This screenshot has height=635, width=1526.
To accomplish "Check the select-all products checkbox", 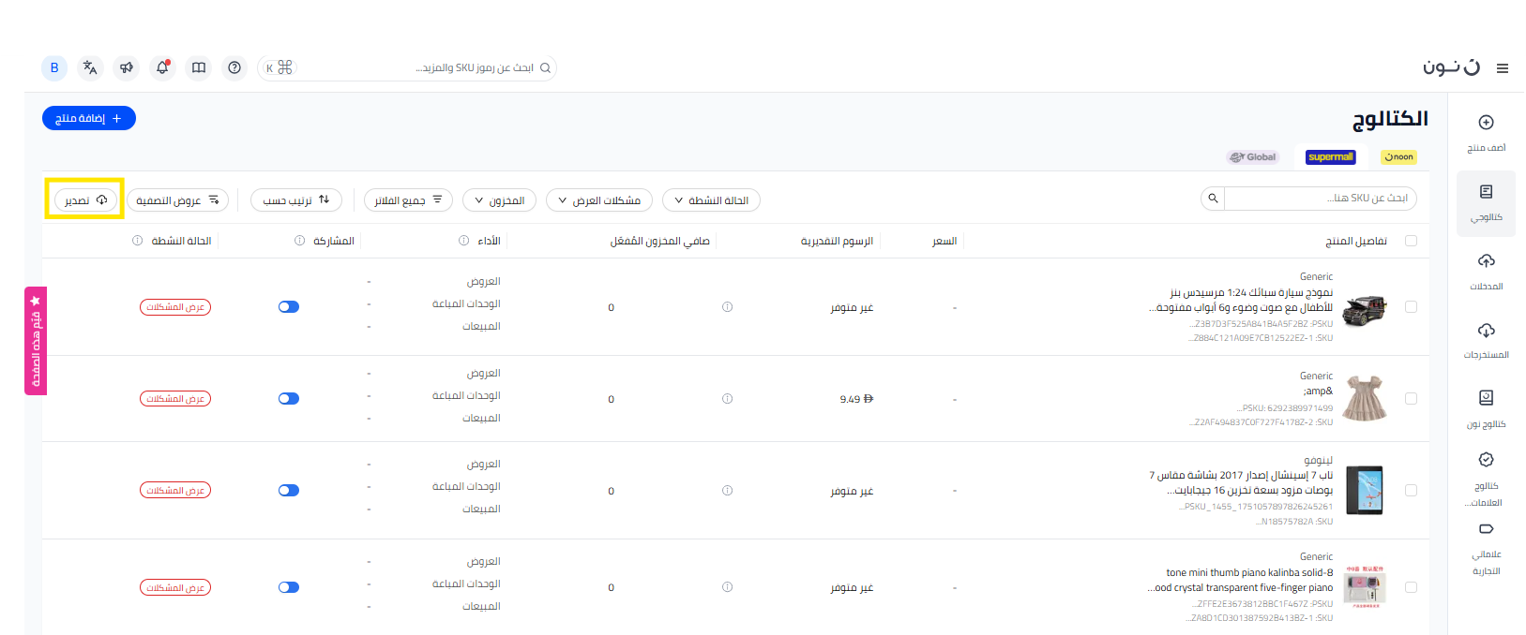I will tap(1411, 241).
